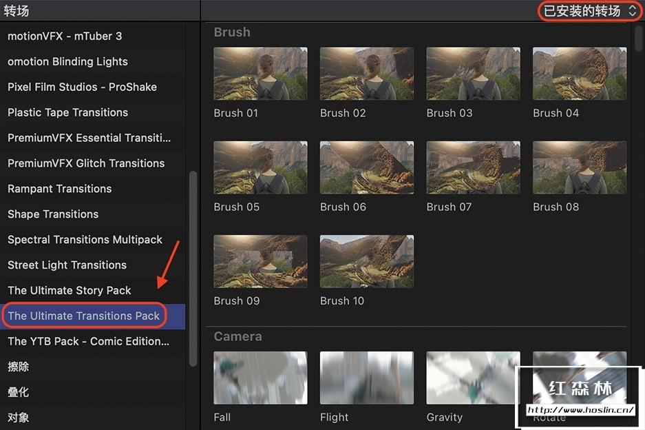The height and width of the screenshot is (430, 645).
Task: Select Rampant Transitions category
Action: [92, 189]
